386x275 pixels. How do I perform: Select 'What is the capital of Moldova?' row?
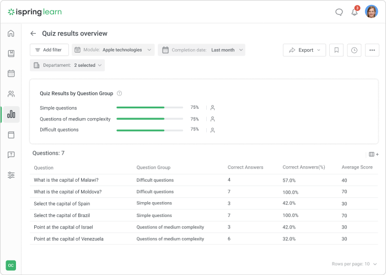pyautogui.click(x=204, y=192)
